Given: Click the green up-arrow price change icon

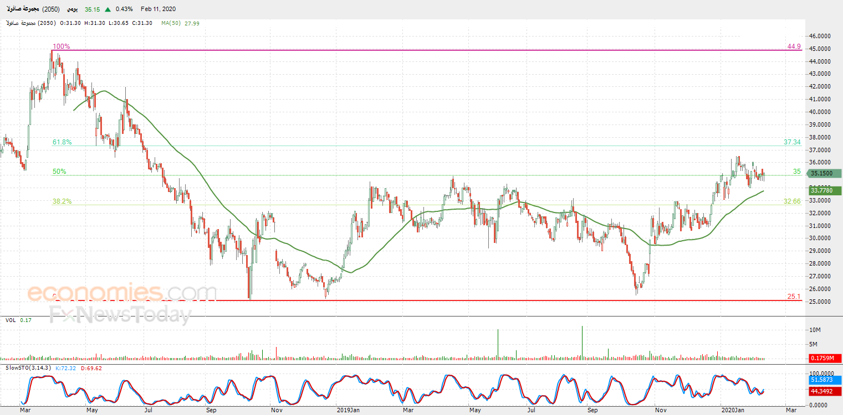Looking at the screenshot, I should (x=107, y=9).
